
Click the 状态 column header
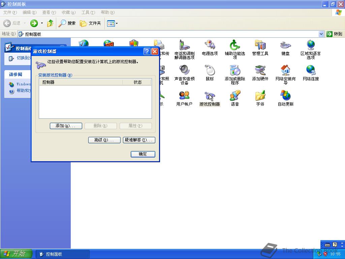pos(137,82)
